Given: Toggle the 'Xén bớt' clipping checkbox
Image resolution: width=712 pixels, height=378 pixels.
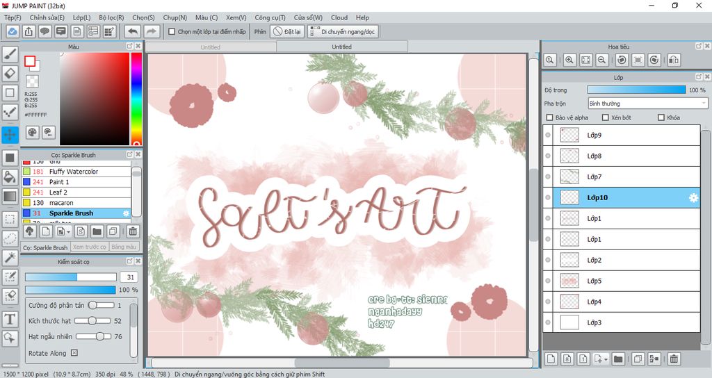Looking at the screenshot, I should point(605,117).
